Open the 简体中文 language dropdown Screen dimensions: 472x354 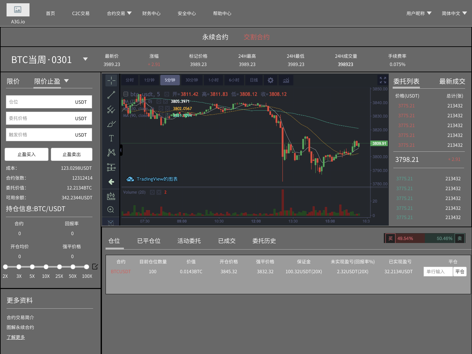tap(454, 13)
